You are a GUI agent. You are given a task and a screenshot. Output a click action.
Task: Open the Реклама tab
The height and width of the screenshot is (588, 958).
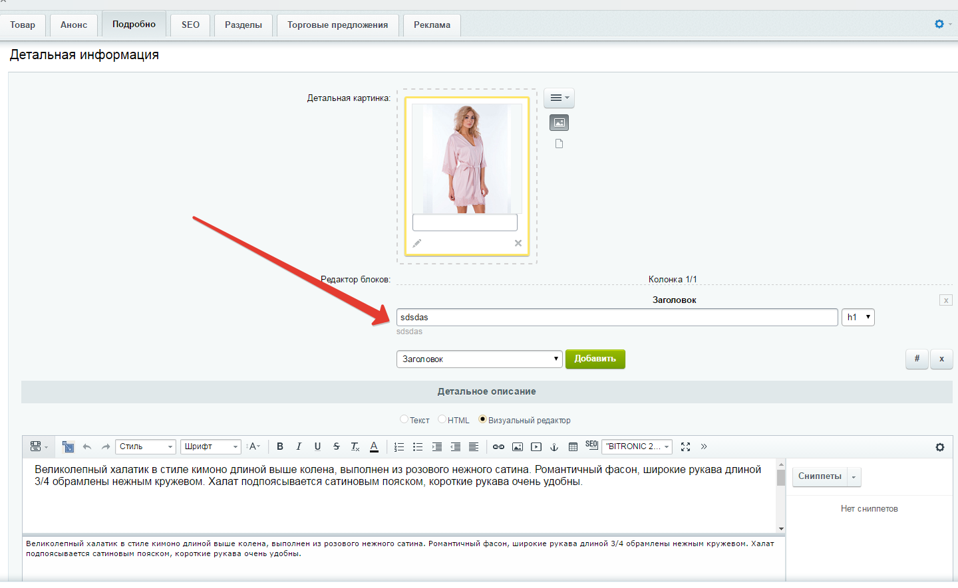pos(432,25)
